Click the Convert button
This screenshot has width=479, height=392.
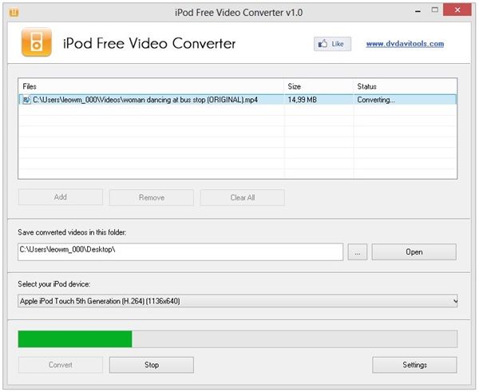[61, 365]
